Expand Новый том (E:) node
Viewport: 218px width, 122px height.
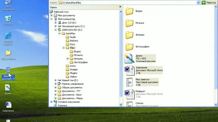[x=56, y=80]
